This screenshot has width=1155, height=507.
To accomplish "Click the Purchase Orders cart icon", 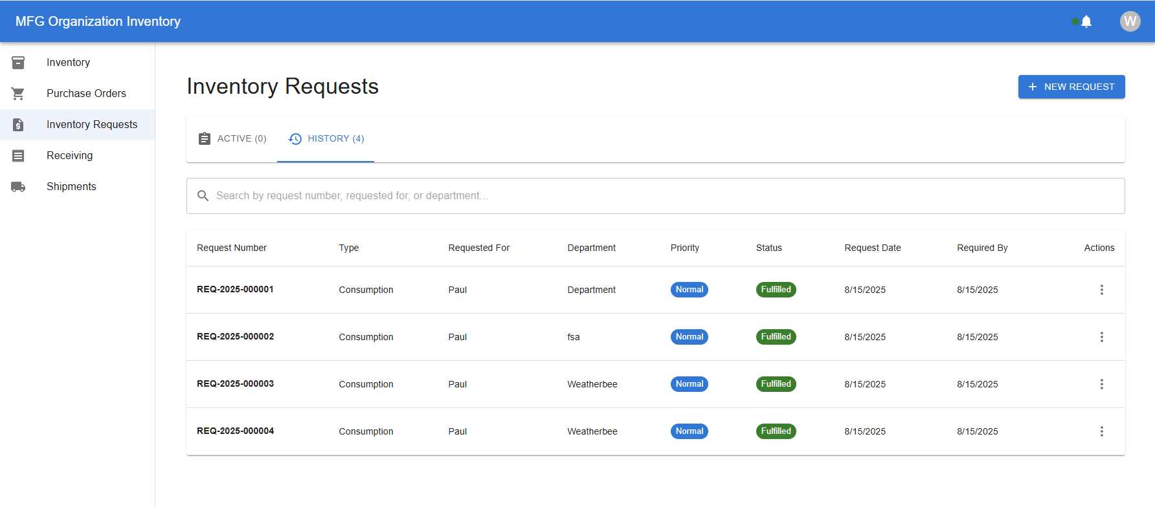I will [18, 94].
